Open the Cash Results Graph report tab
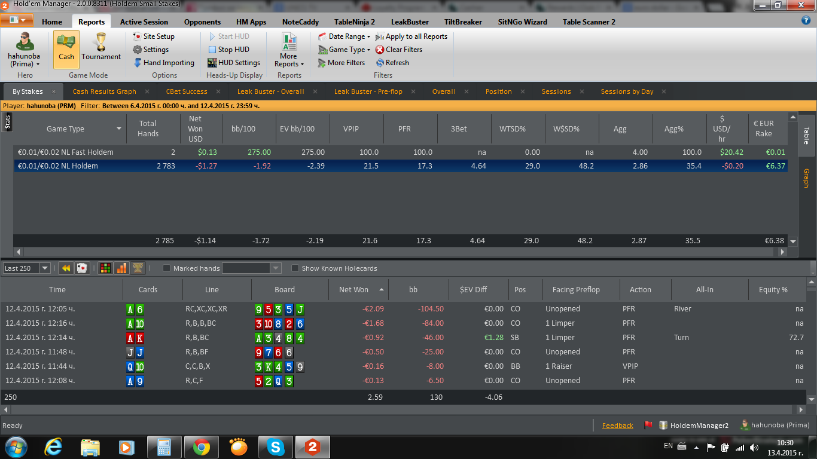The image size is (817, 459). click(105, 91)
